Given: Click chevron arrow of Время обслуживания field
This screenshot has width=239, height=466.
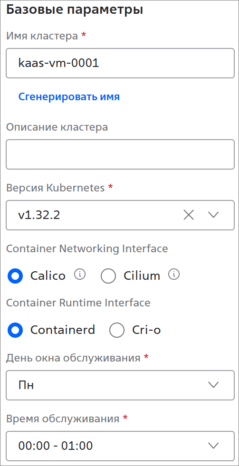Looking at the screenshot, I should 213,446.
